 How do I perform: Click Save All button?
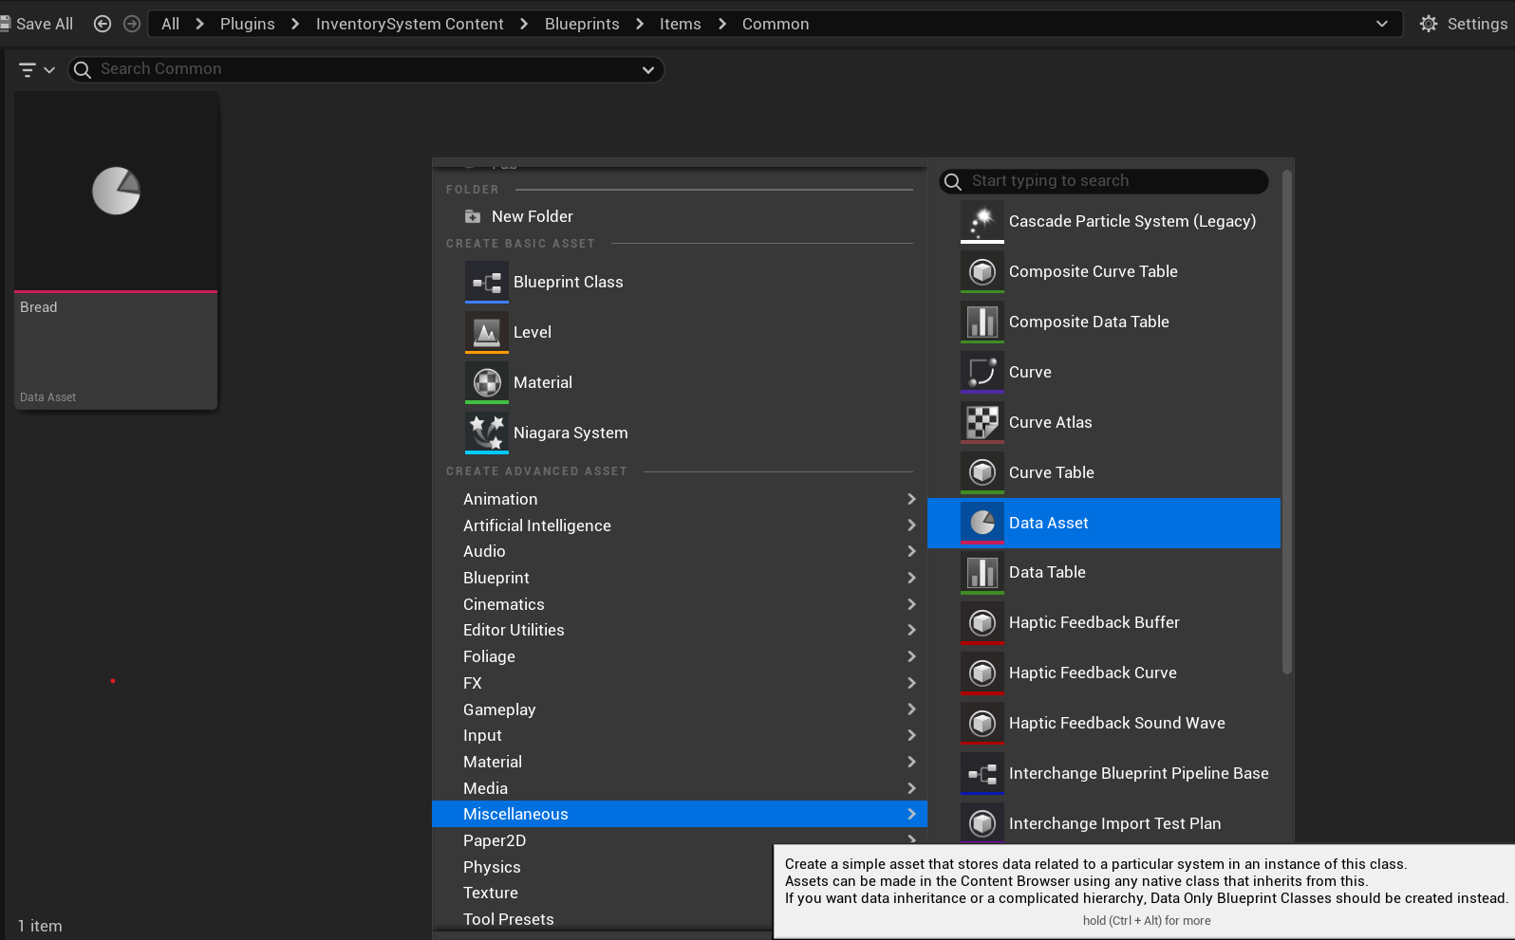click(37, 24)
